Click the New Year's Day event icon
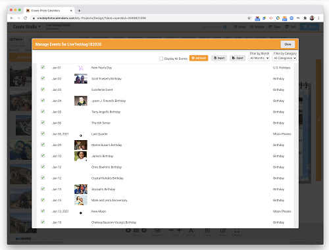 [81, 68]
